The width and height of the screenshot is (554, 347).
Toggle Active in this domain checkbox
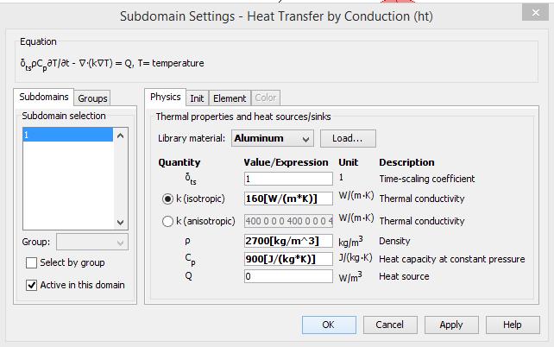click(33, 285)
